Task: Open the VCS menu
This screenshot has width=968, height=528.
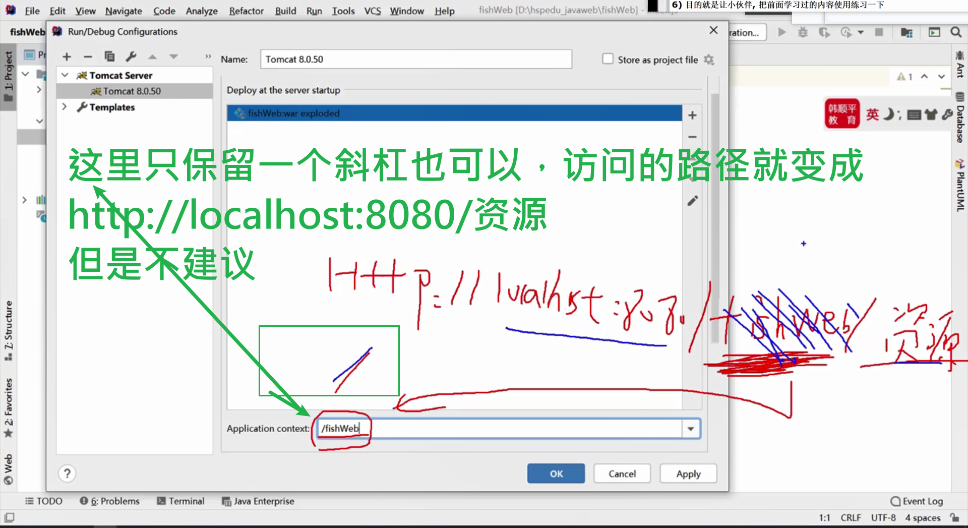Action: click(x=373, y=11)
